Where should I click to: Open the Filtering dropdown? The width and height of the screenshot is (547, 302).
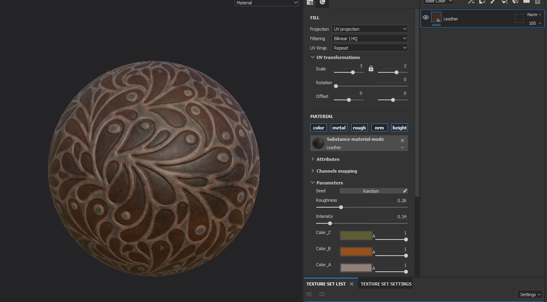(370, 39)
